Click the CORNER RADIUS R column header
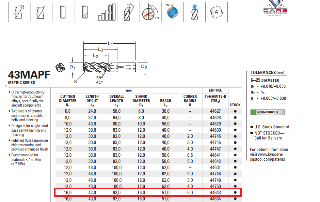 click(190, 101)
